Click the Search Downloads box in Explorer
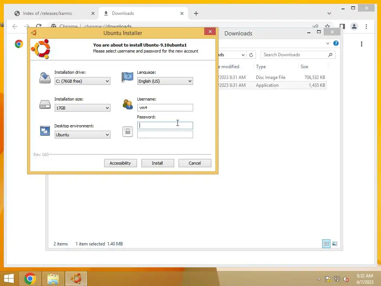Screen dimensions: 381x286 (298, 55)
